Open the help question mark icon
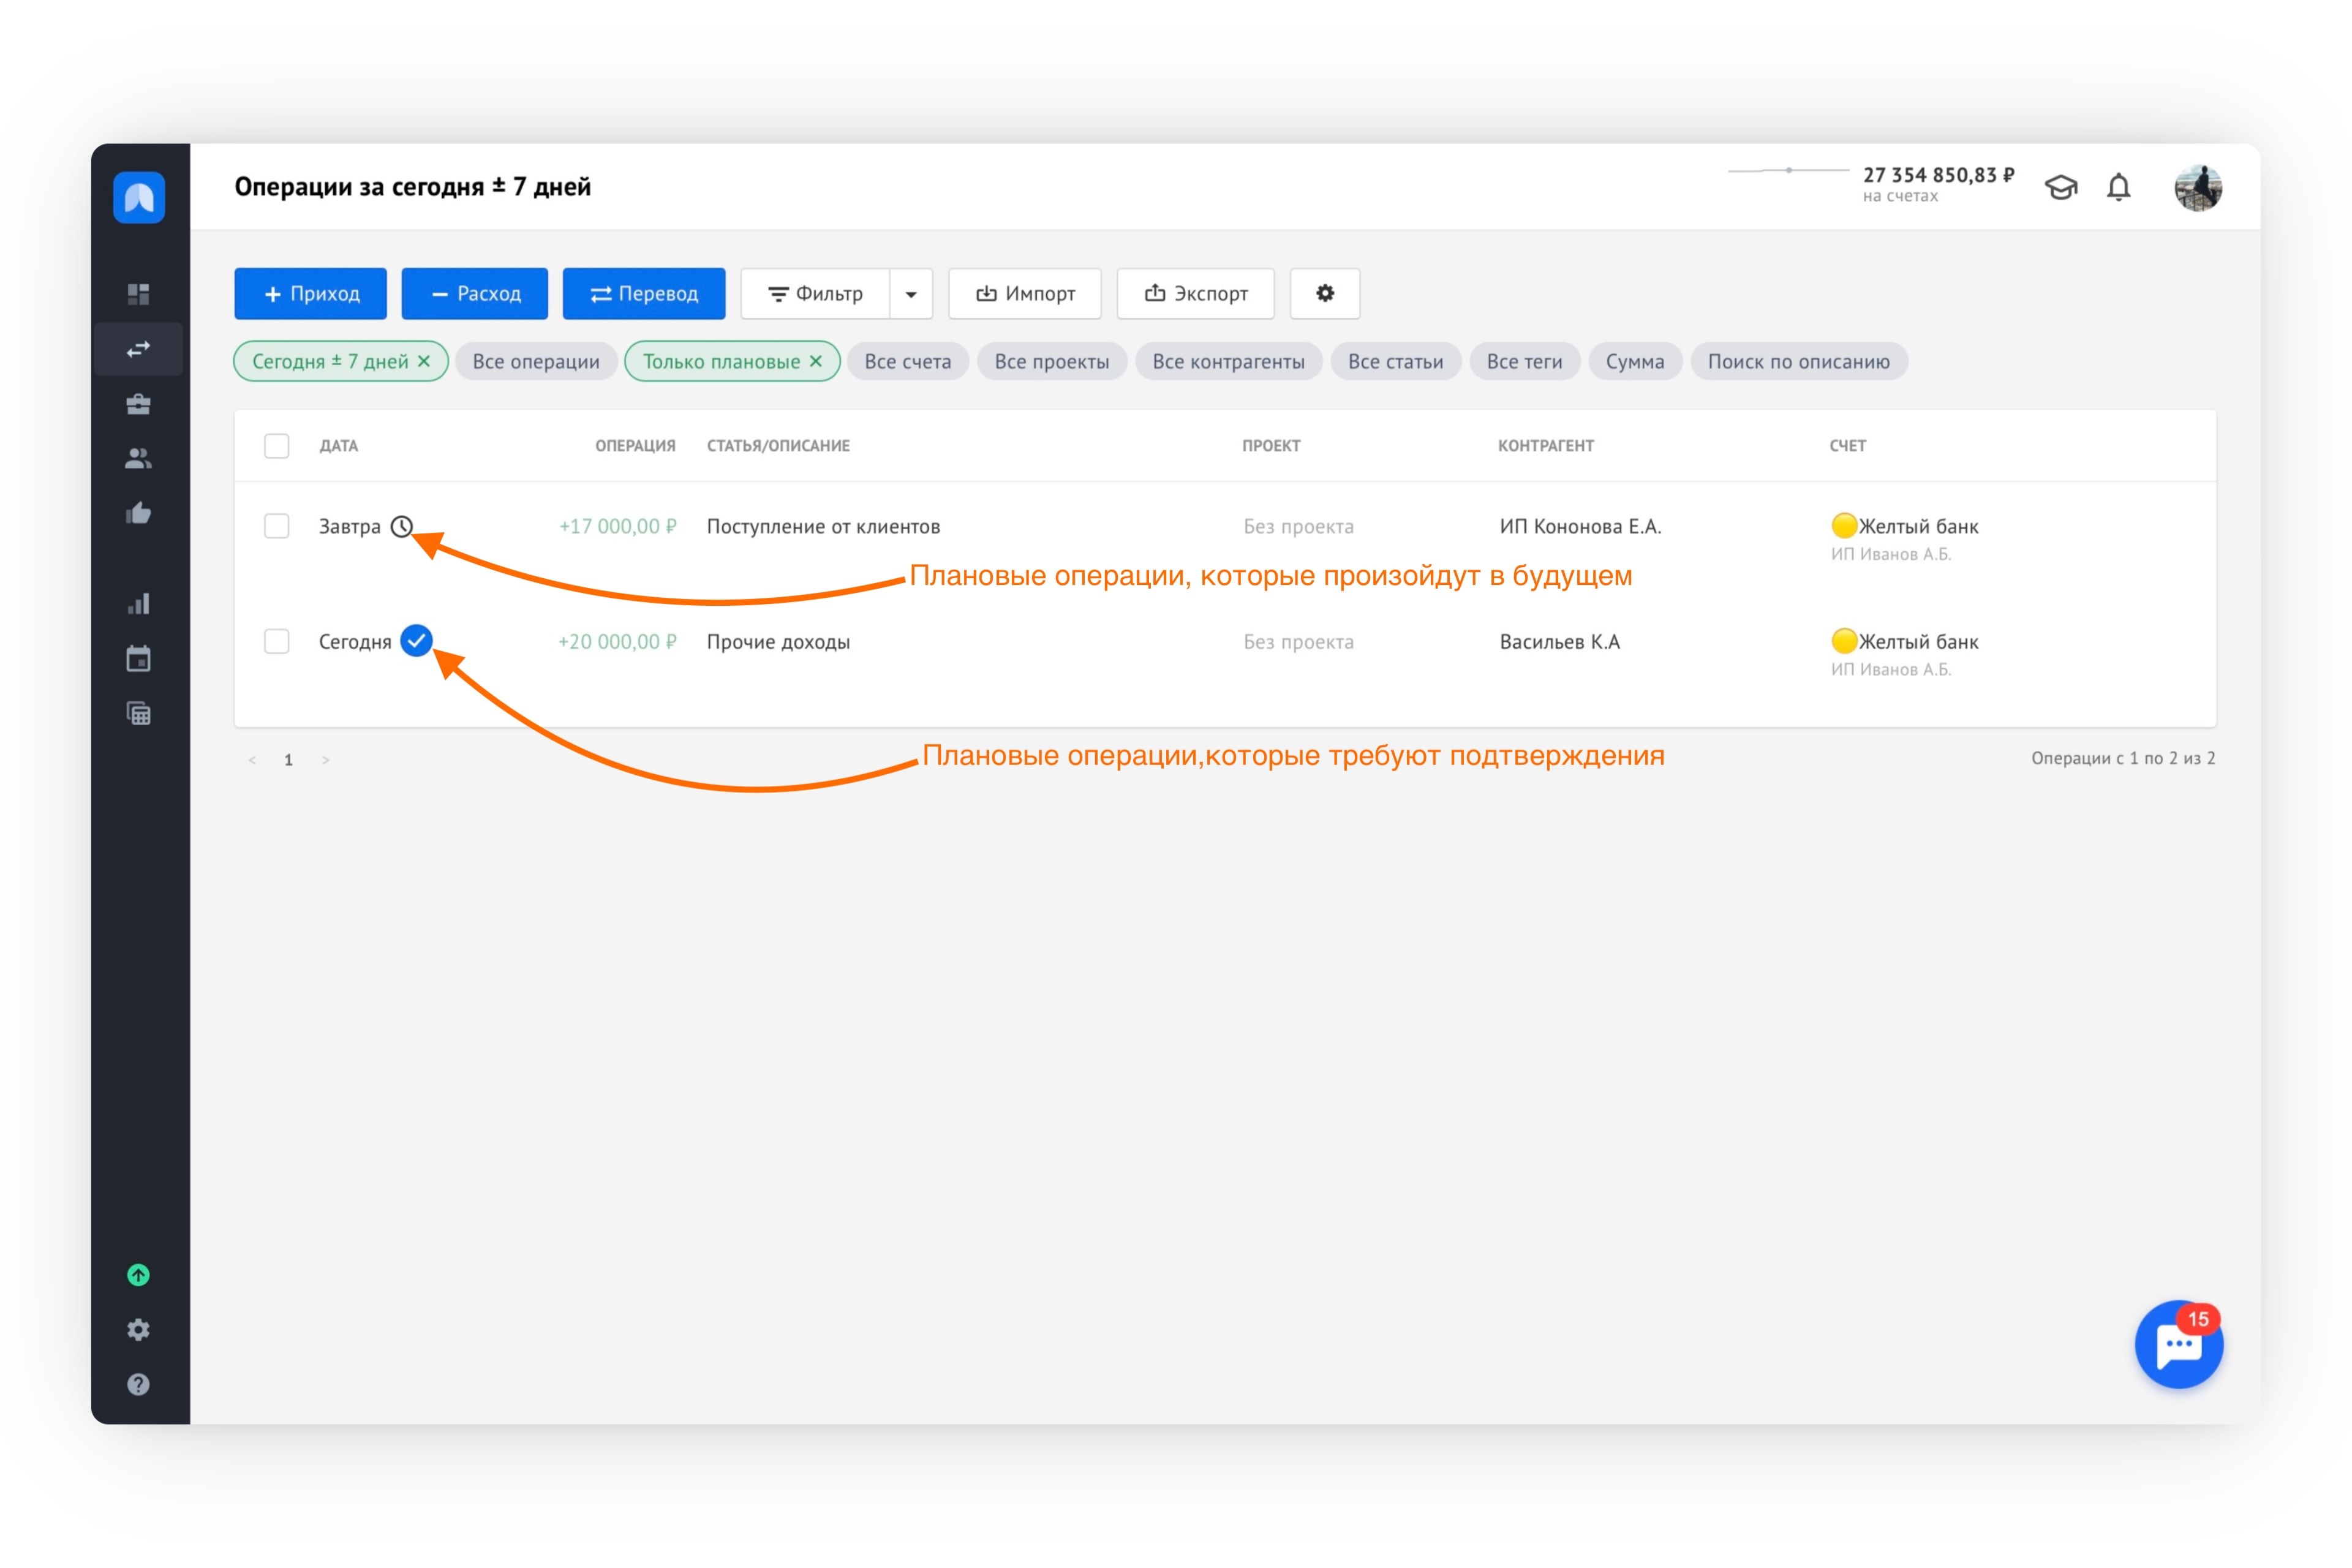 (x=138, y=1384)
